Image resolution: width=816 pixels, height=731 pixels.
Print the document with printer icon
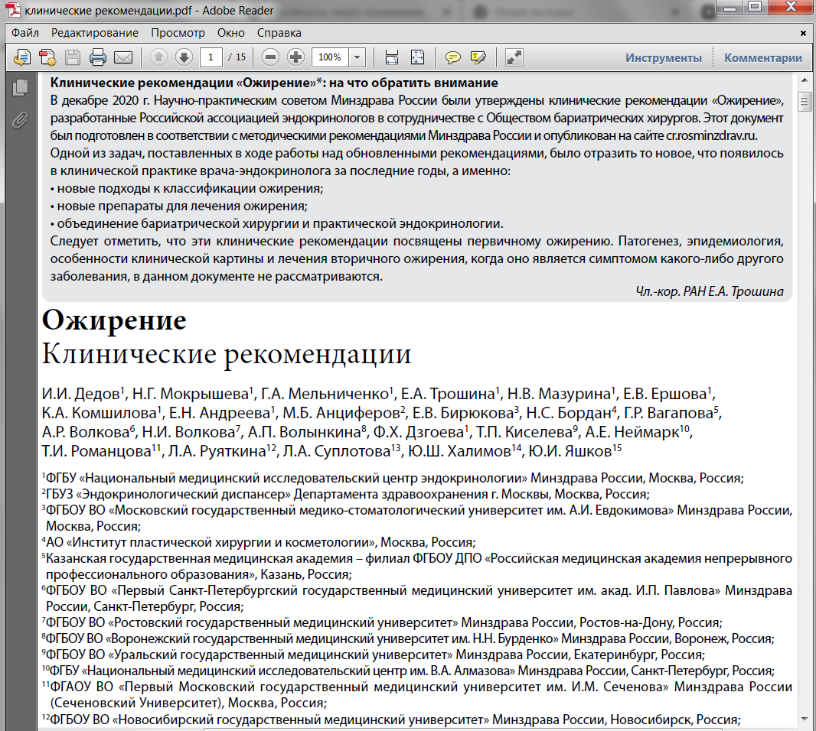point(98,57)
